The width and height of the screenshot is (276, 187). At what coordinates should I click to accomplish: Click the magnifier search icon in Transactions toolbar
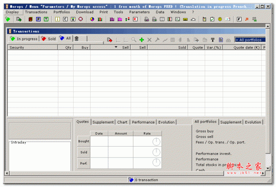(134, 40)
